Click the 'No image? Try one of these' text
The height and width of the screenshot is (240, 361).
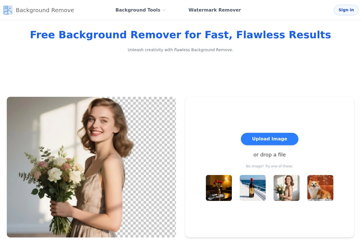coord(269,166)
